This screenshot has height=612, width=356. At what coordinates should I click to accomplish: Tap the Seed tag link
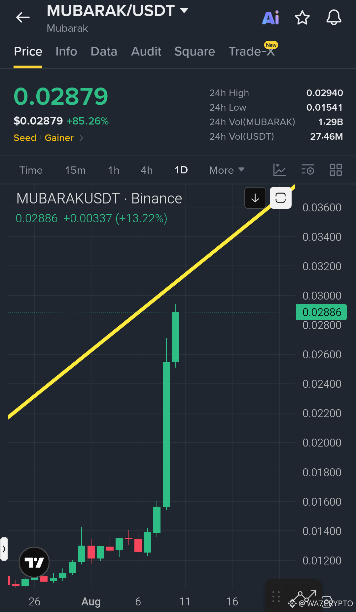coord(25,138)
